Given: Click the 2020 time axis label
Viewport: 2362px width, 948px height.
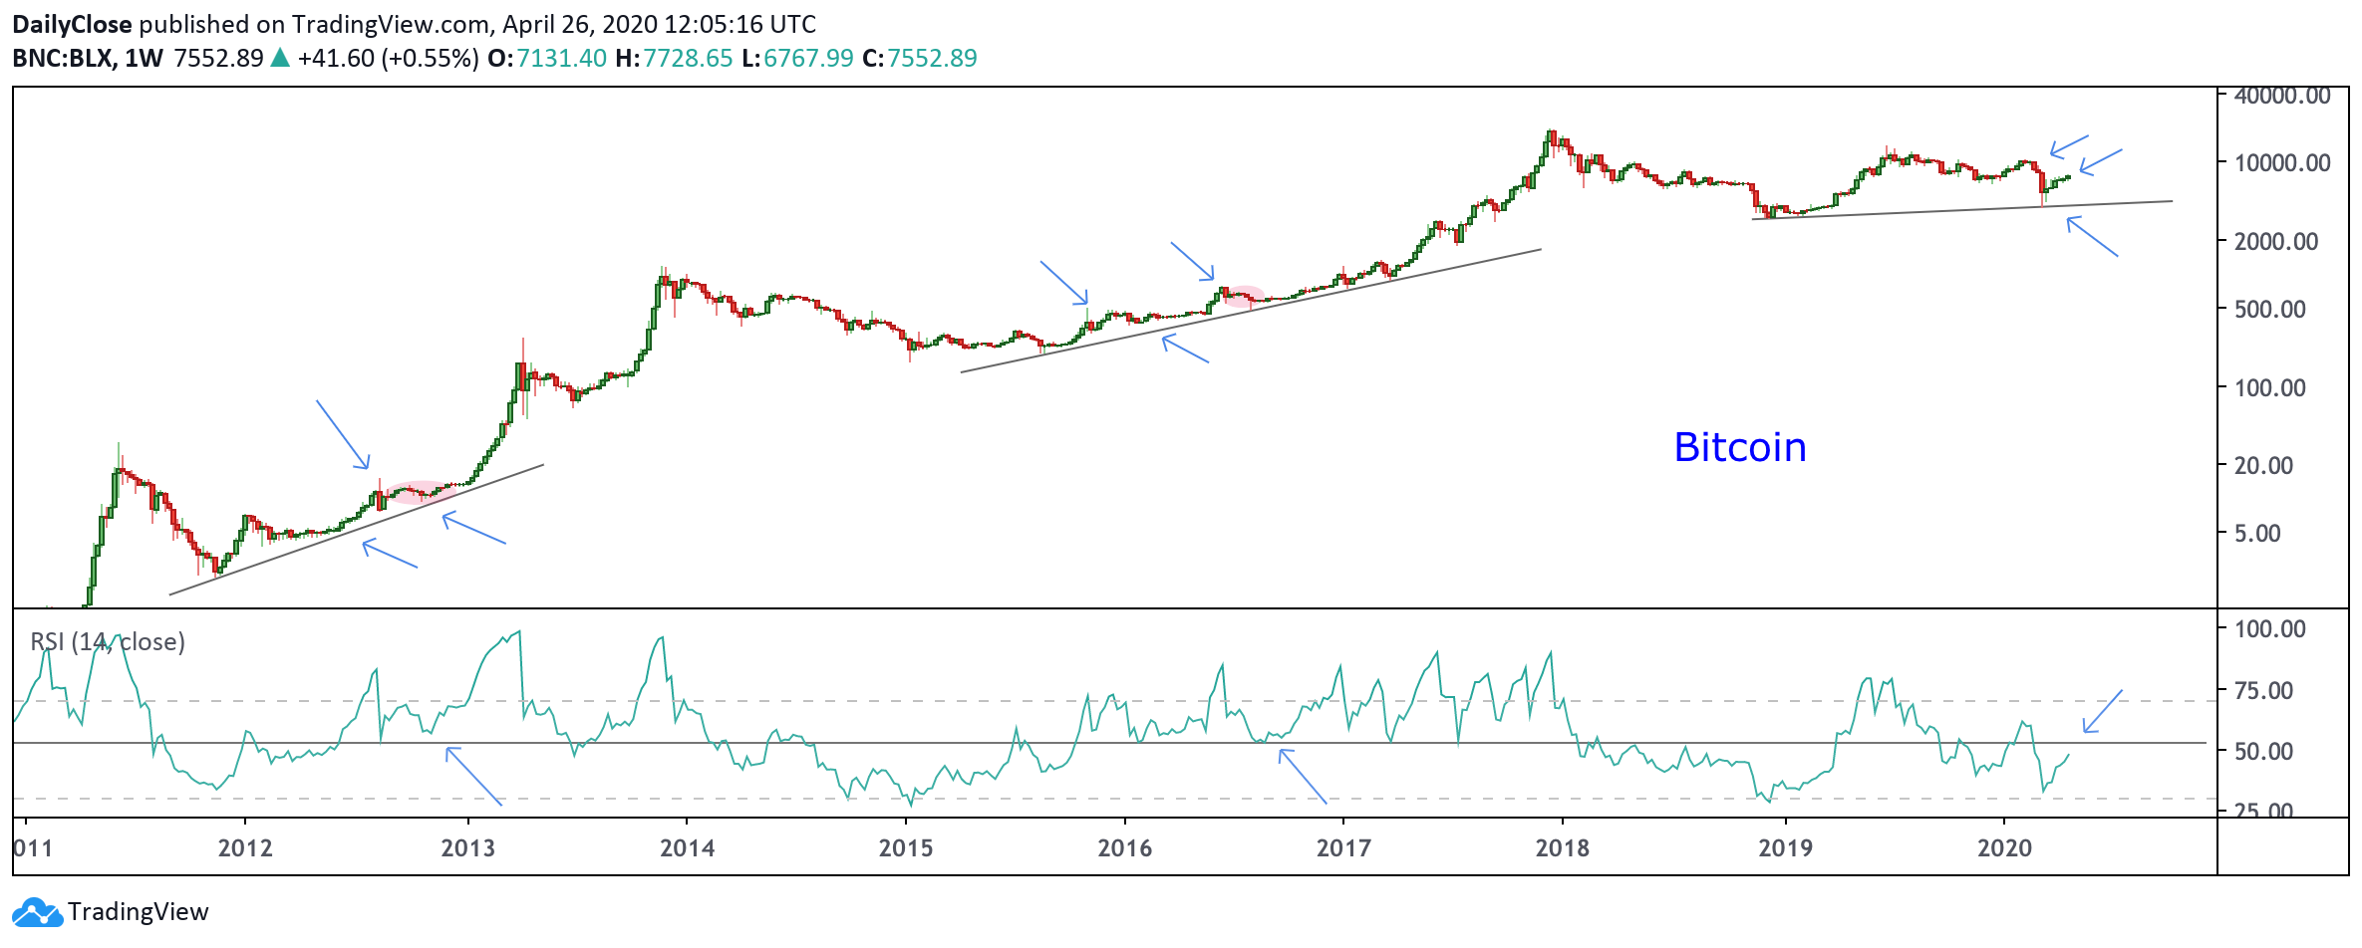Looking at the screenshot, I should coord(2004,848).
